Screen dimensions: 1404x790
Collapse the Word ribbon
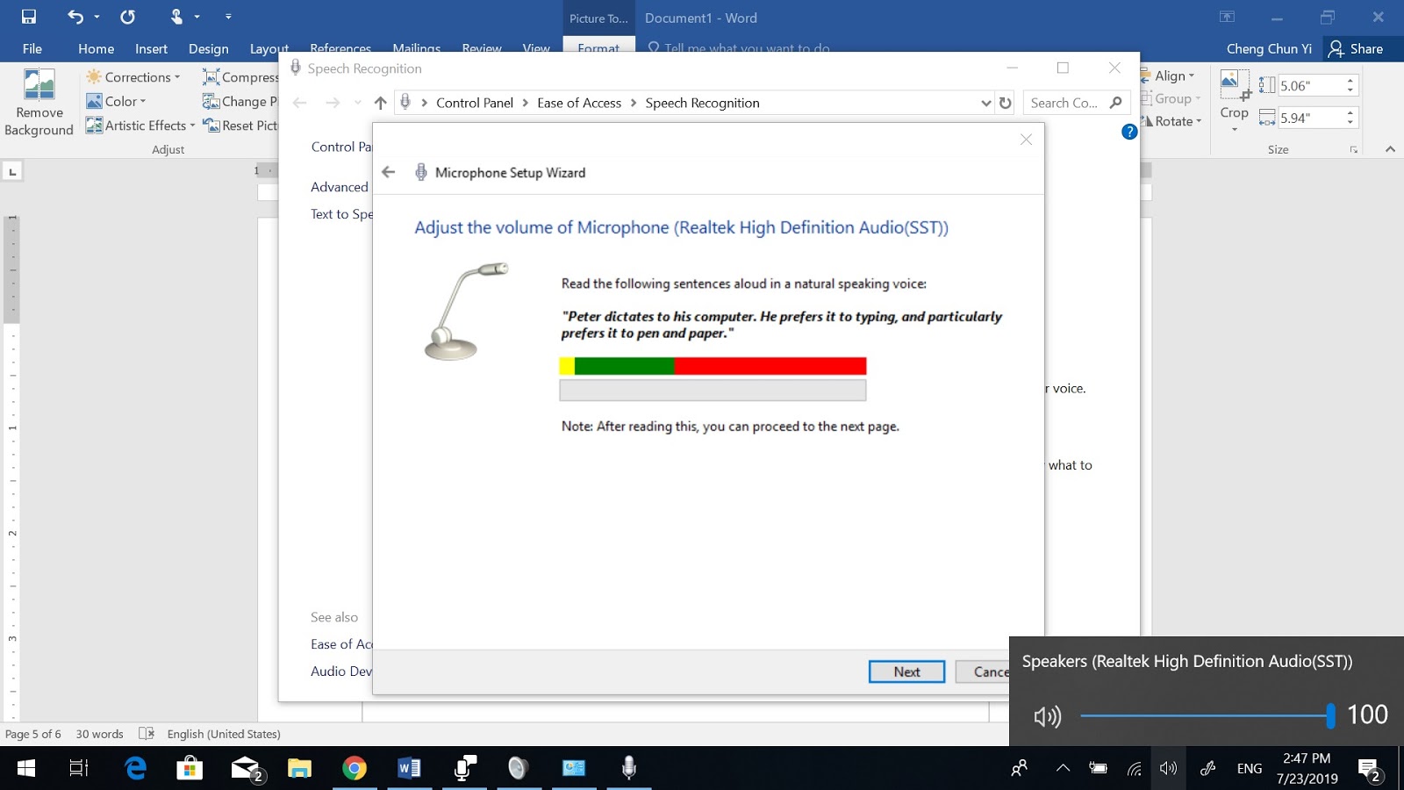pos(1390,149)
